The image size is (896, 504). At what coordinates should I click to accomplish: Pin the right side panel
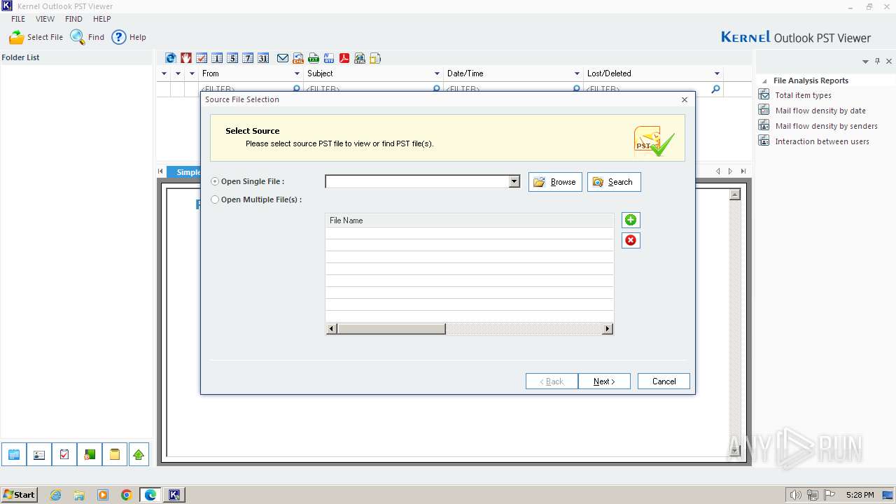click(x=878, y=62)
